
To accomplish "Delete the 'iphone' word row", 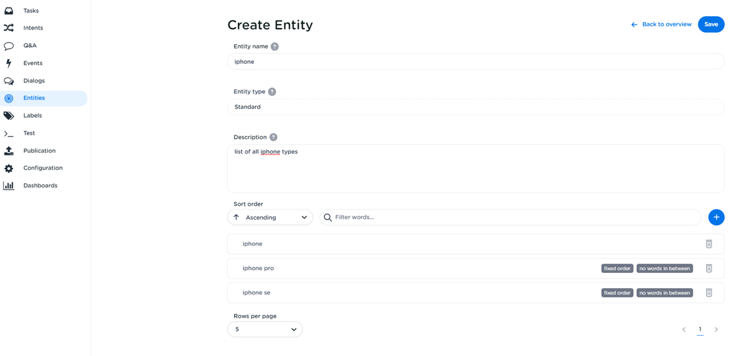I will pos(709,244).
